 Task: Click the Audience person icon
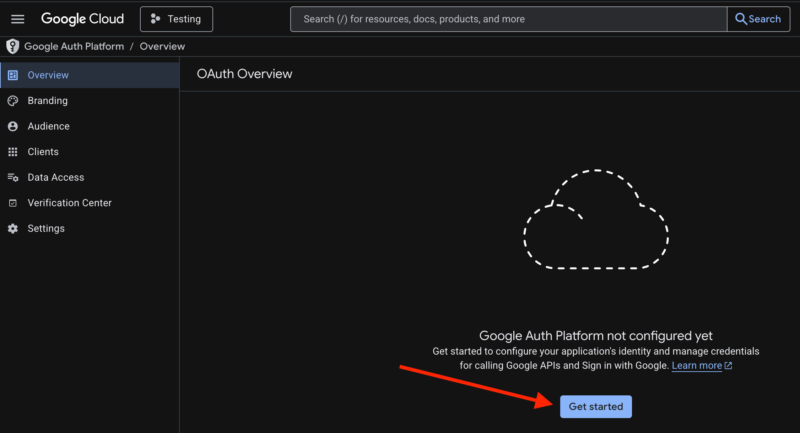[x=13, y=126]
